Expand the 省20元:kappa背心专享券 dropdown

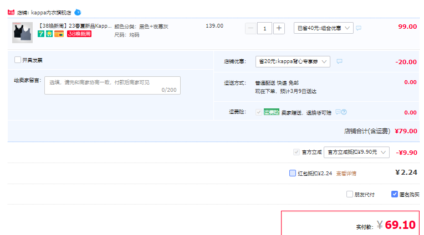pyautogui.click(x=293, y=61)
